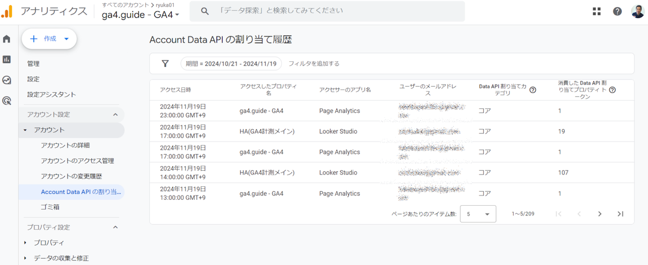Click the アクセス日時 column header

click(x=175, y=90)
